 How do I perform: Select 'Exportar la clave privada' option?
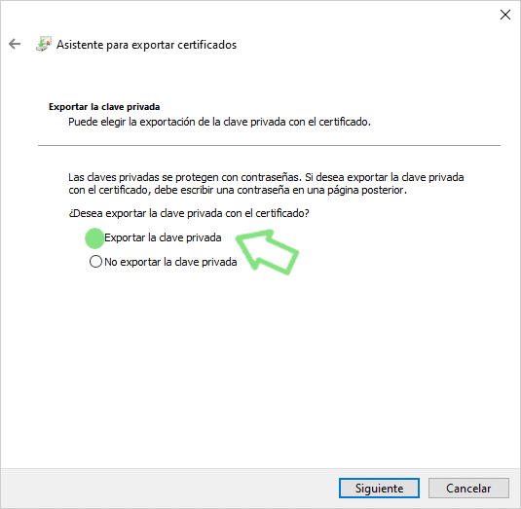(153, 238)
